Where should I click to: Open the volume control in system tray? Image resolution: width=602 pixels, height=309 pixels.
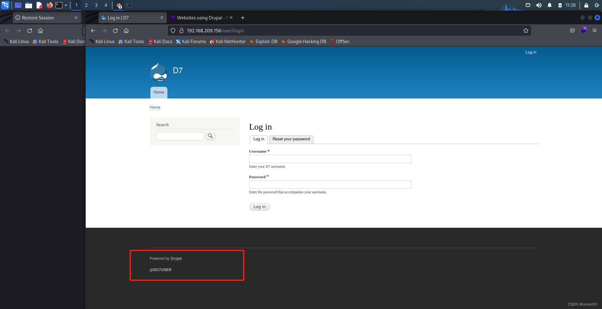(539, 5)
